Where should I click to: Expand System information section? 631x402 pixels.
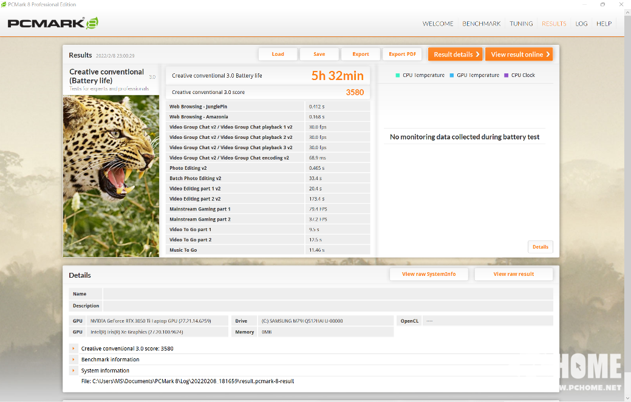click(73, 370)
